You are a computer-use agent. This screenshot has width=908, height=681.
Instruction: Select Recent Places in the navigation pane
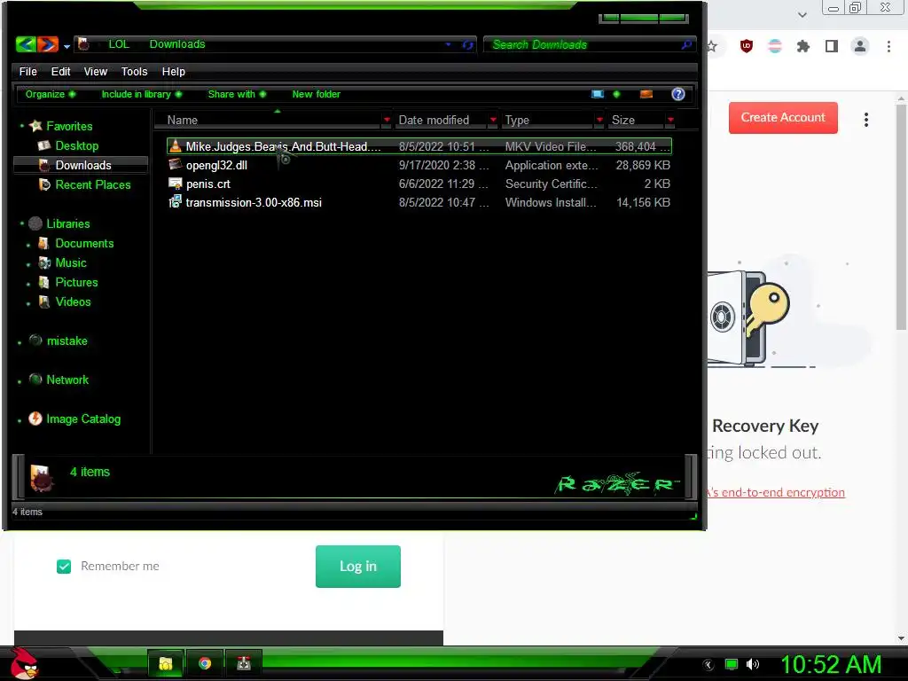point(92,184)
